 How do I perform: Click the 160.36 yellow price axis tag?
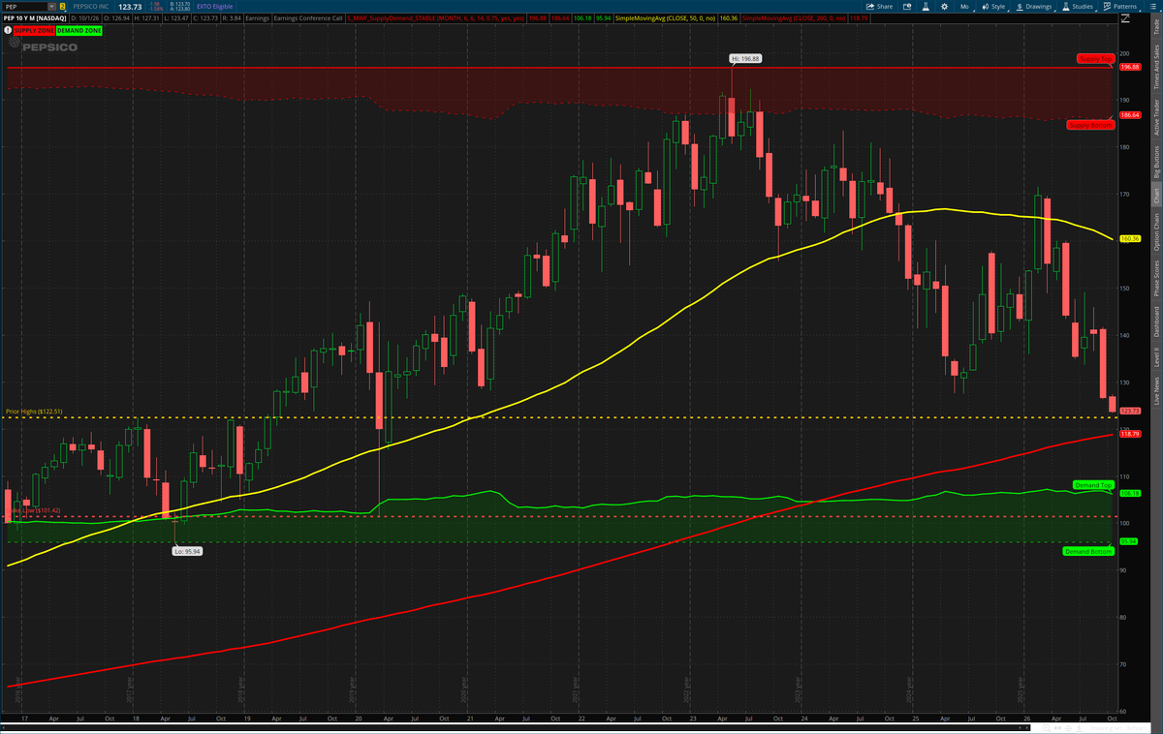pos(1128,238)
